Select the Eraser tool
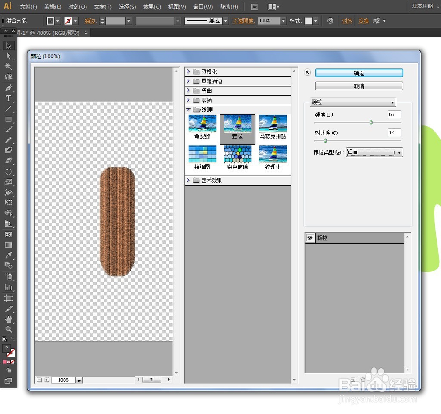Viewport: 441px width, 414px height. [8, 160]
